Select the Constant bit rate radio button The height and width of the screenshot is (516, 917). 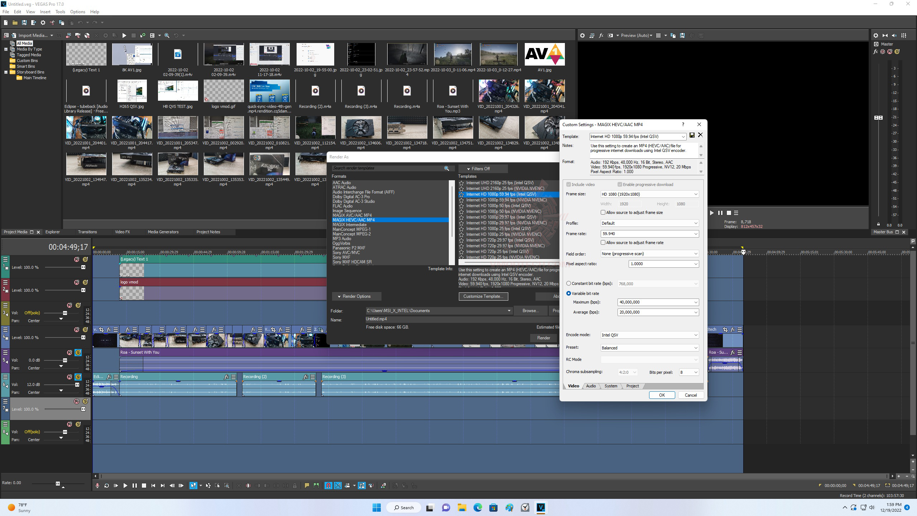[568, 283]
